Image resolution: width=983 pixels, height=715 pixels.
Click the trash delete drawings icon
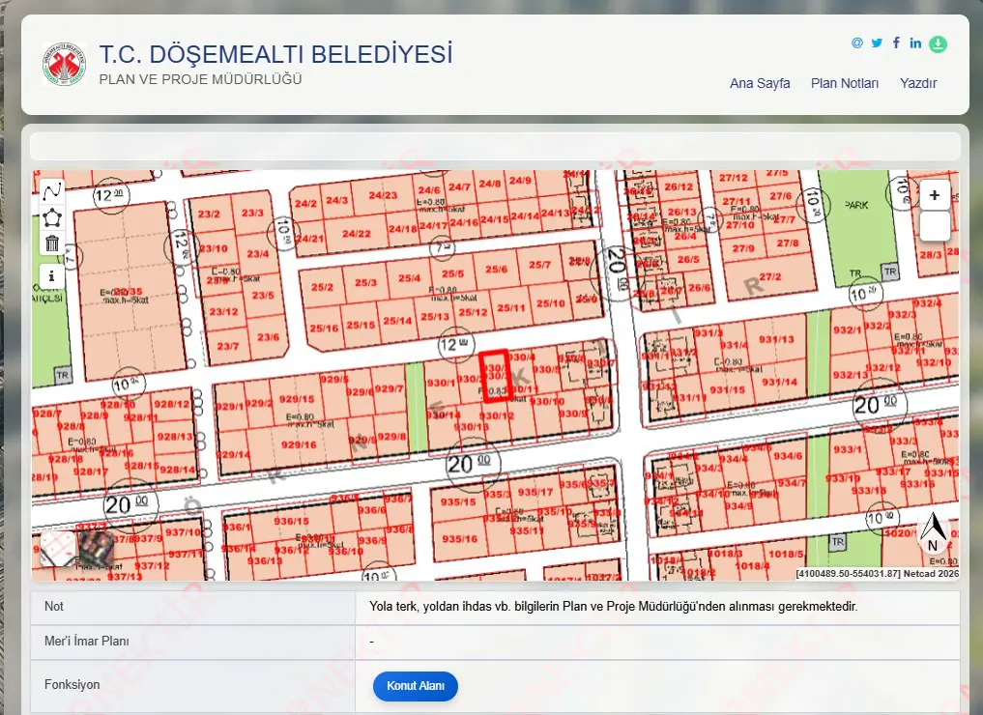pyautogui.click(x=52, y=243)
